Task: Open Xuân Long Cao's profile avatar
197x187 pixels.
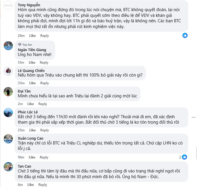Action: pos(8,139)
